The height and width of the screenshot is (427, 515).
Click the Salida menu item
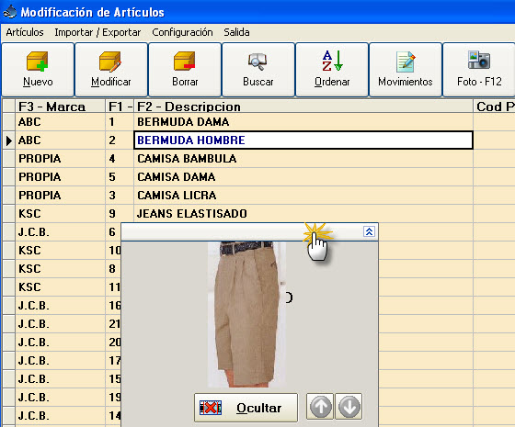[236, 32]
